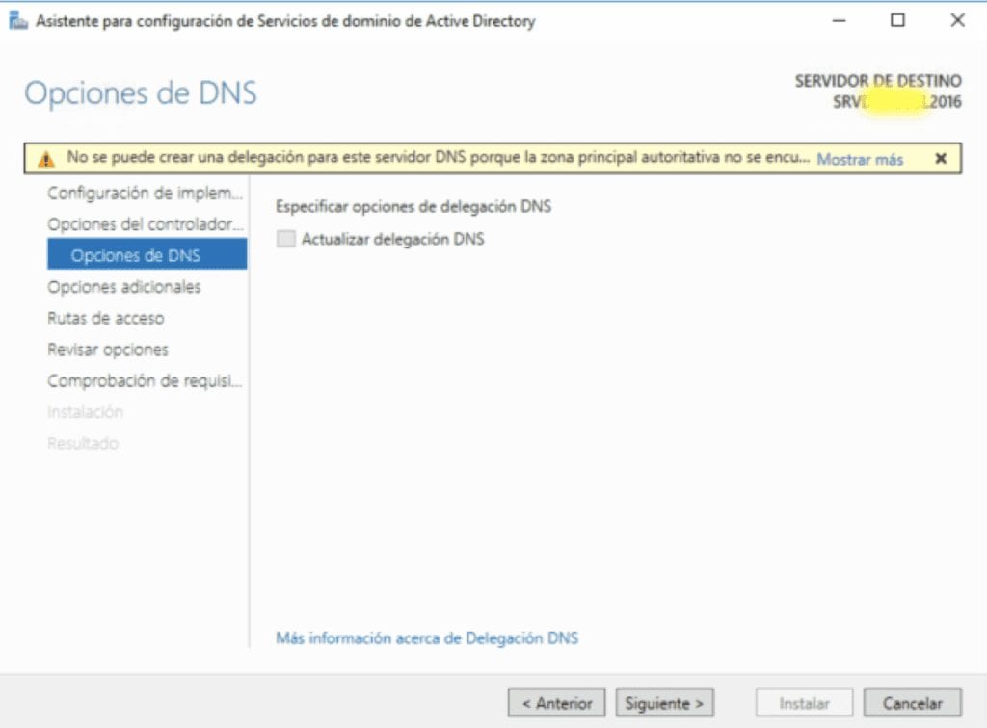This screenshot has height=728, width=987.
Task: Open Más información acerca de Delegación DNS
Action: click(x=425, y=637)
